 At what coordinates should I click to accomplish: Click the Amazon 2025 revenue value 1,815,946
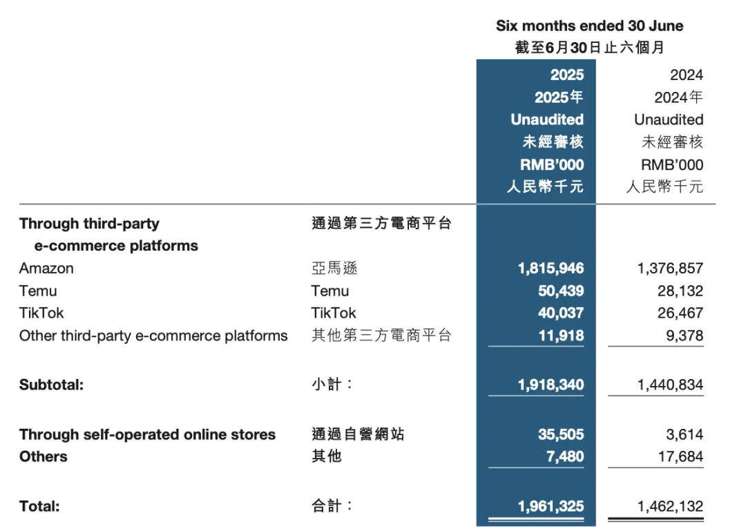551,269
